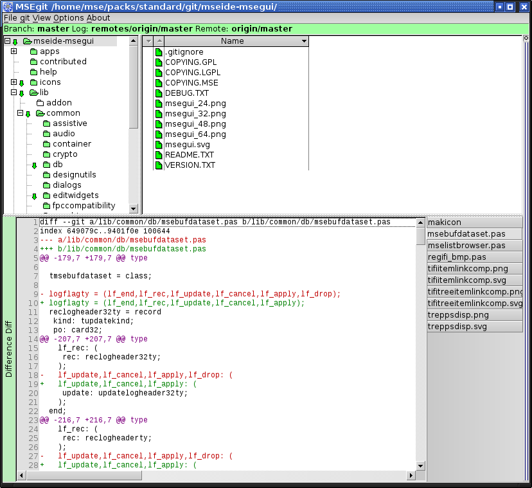The width and height of the screenshot is (532, 488).
Task: Click the green arrow beside db folder
Action: (x=35, y=165)
